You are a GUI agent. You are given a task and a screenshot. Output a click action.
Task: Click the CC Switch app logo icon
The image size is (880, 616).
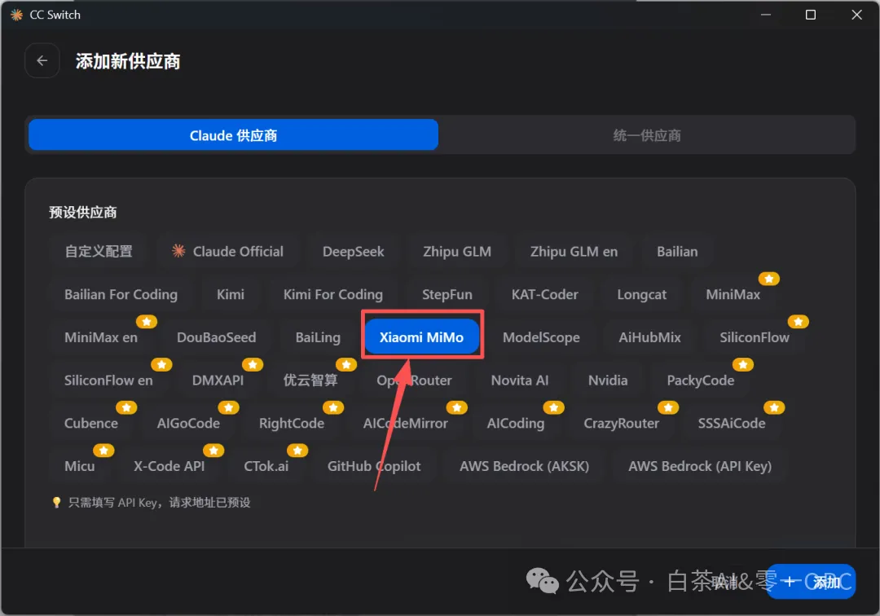point(17,15)
